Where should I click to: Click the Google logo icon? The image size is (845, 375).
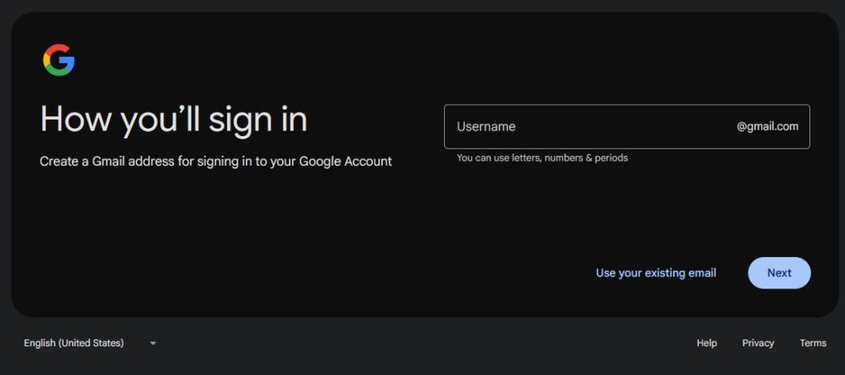pos(59,59)
